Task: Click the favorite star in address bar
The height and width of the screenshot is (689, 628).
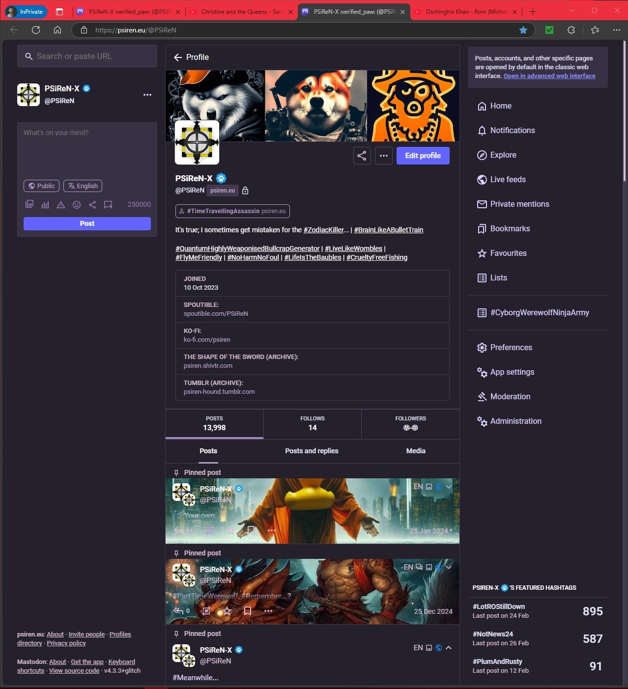Action: click(523, 30)
